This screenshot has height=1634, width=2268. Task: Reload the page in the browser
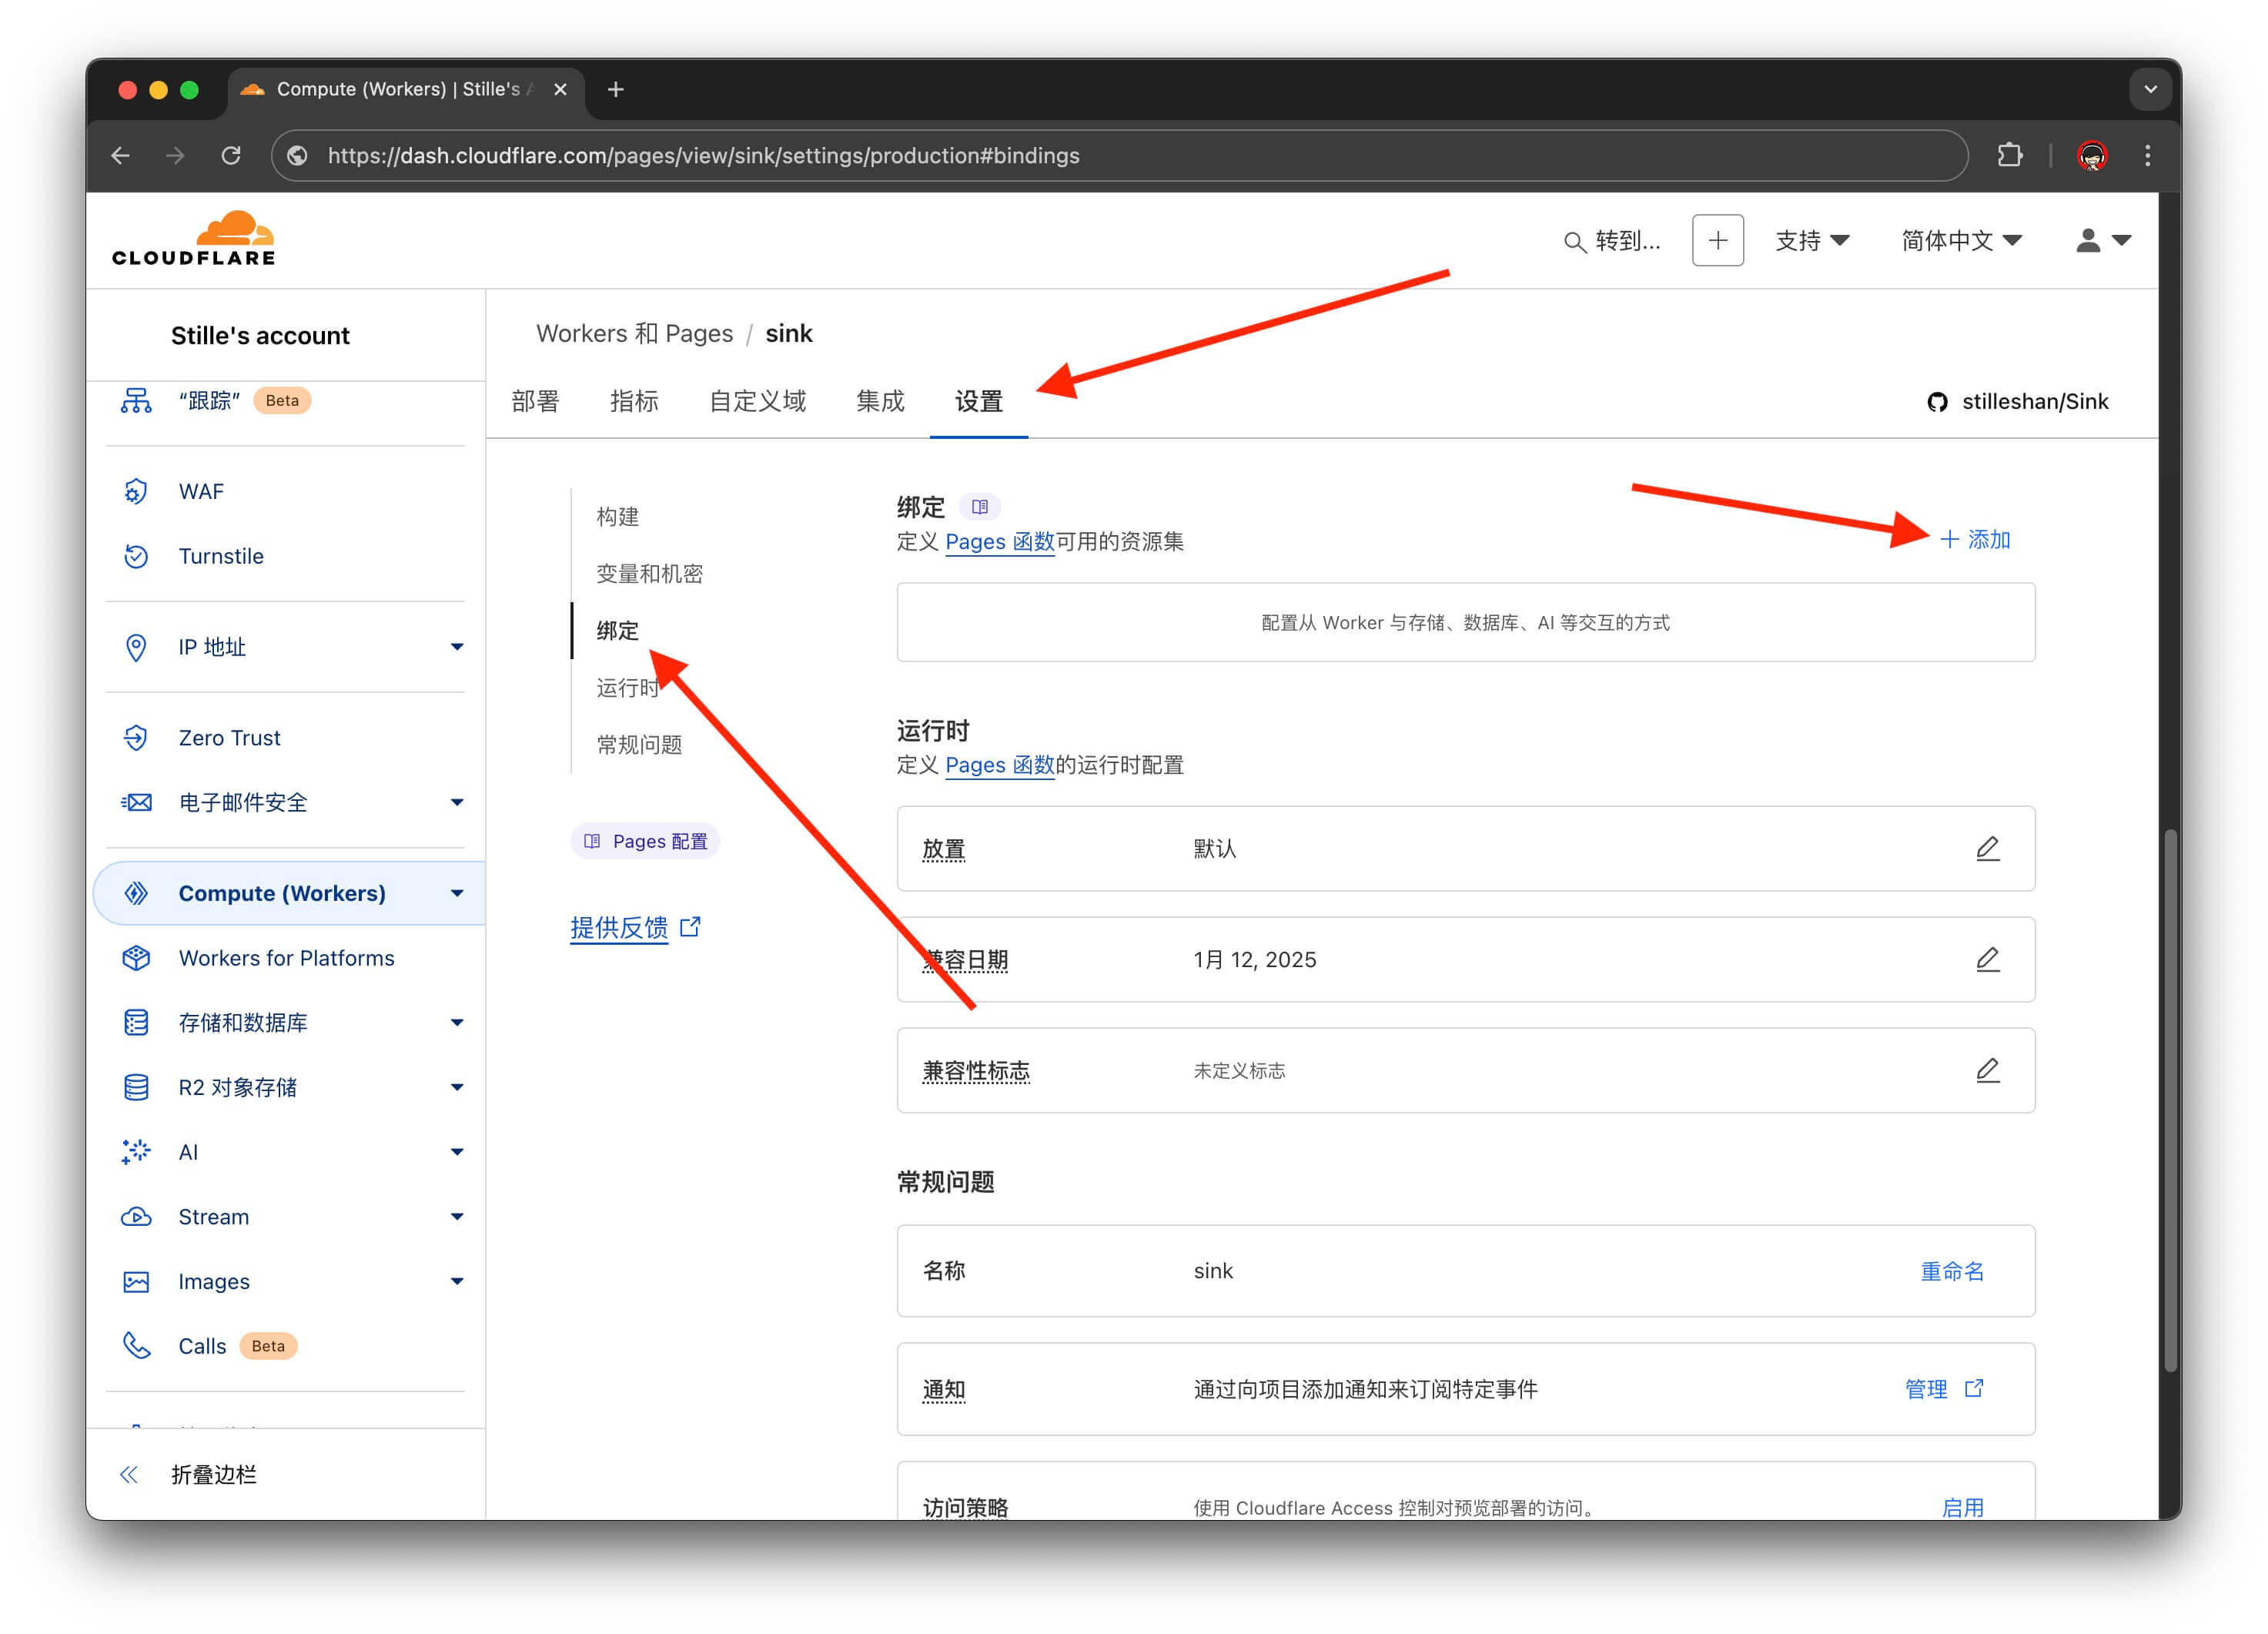point(231,155)
